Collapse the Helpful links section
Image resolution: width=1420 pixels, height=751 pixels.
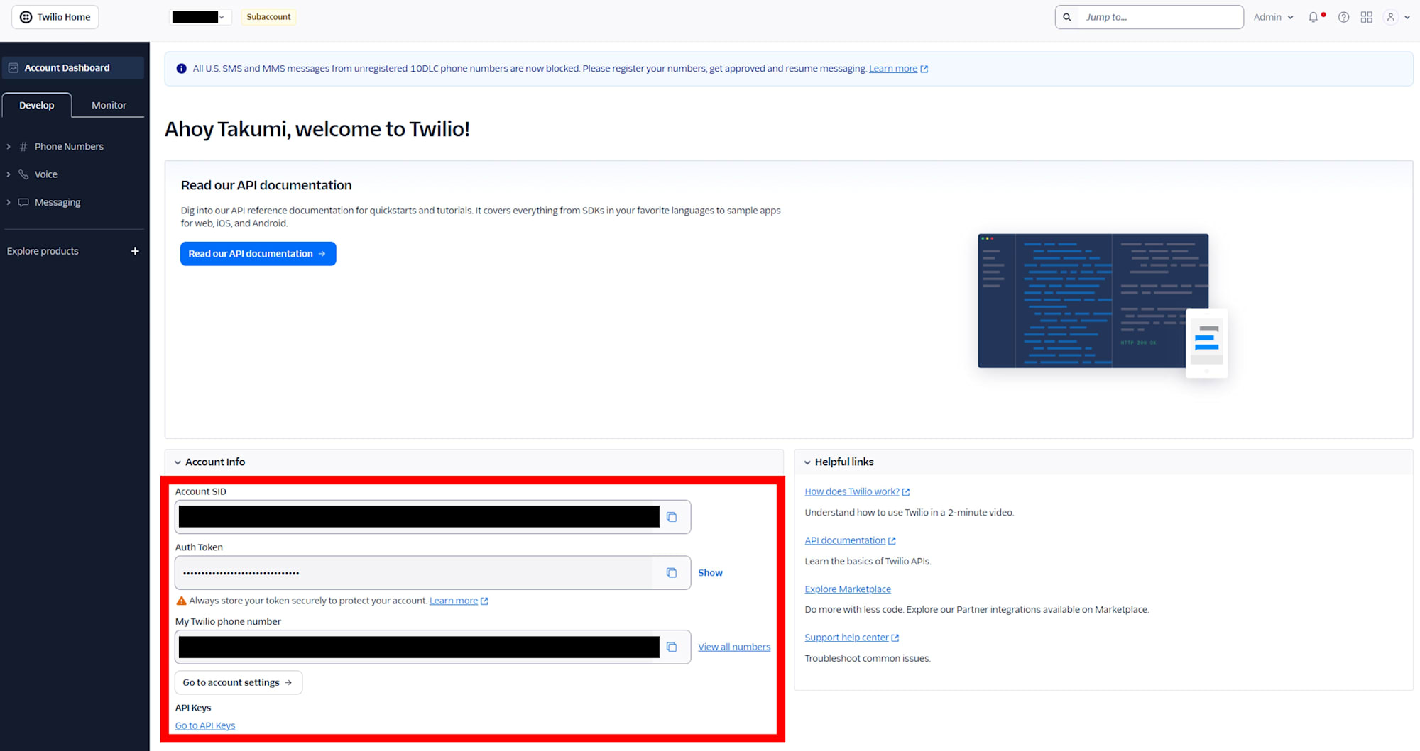807,462
